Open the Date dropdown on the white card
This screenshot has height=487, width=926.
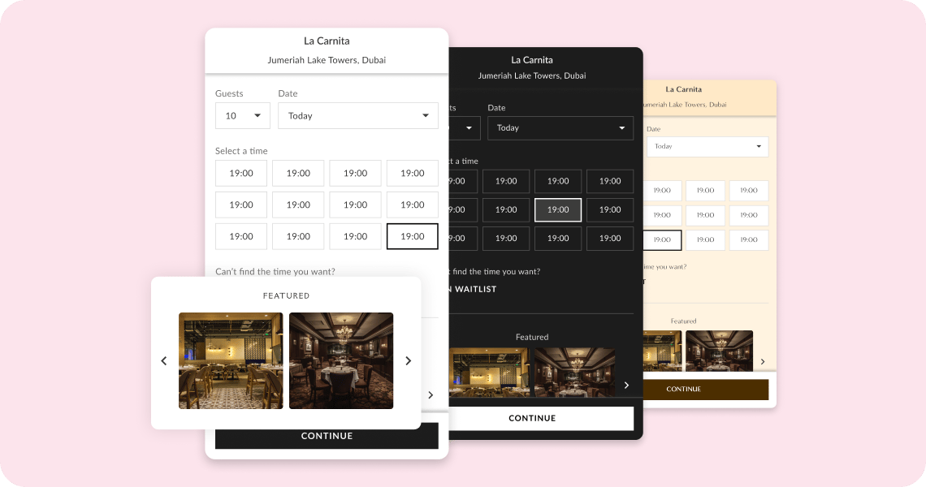[x=357, y=115]
